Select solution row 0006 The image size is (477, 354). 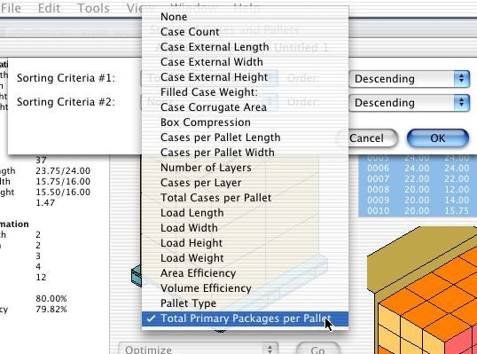(x=418, y=169)
